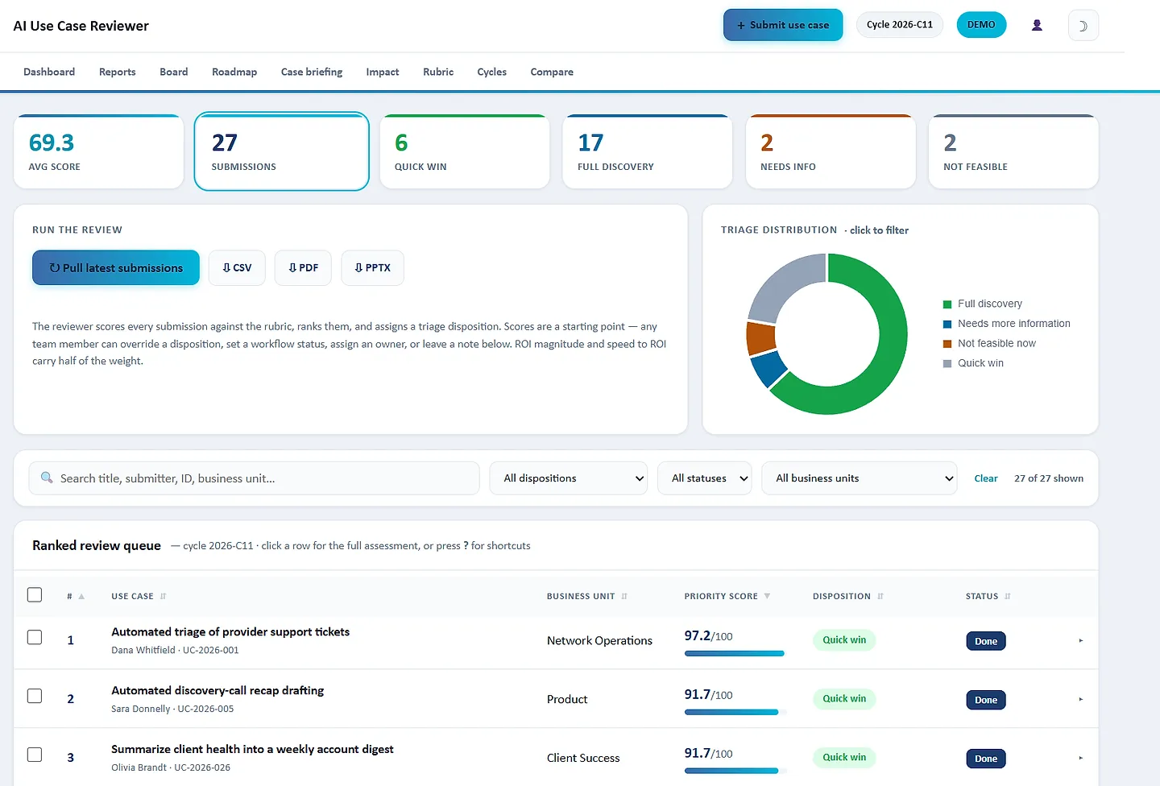The image size is (1160, 786).
Task: Select the Needs Info summary card
Action: click(831, 152)
